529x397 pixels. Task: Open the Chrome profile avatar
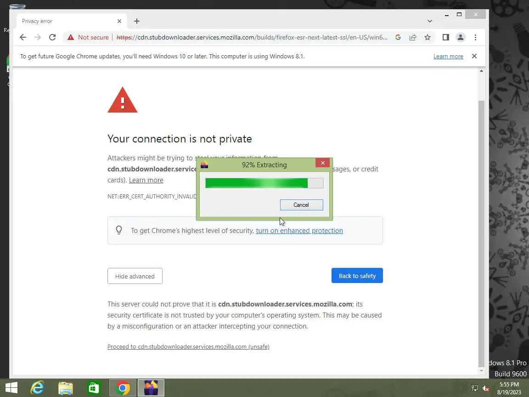click(x=461, y=38)
